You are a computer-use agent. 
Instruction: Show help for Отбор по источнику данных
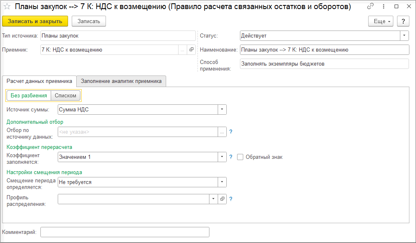pos(231,132)
